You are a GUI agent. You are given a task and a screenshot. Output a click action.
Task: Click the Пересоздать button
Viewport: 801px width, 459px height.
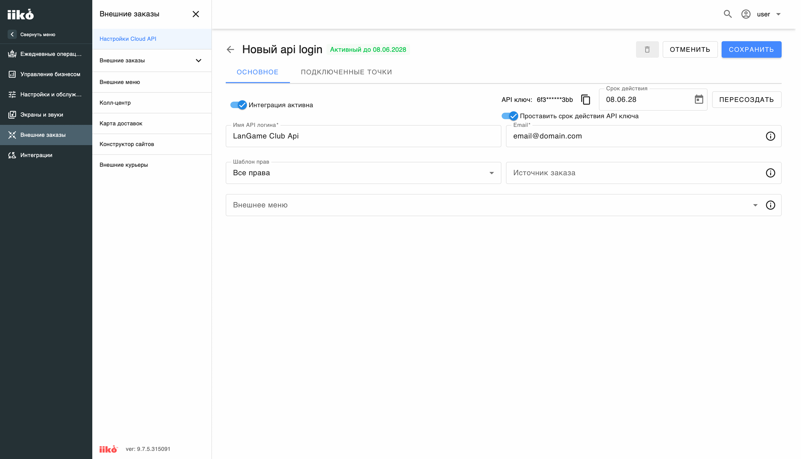[747, 100]
